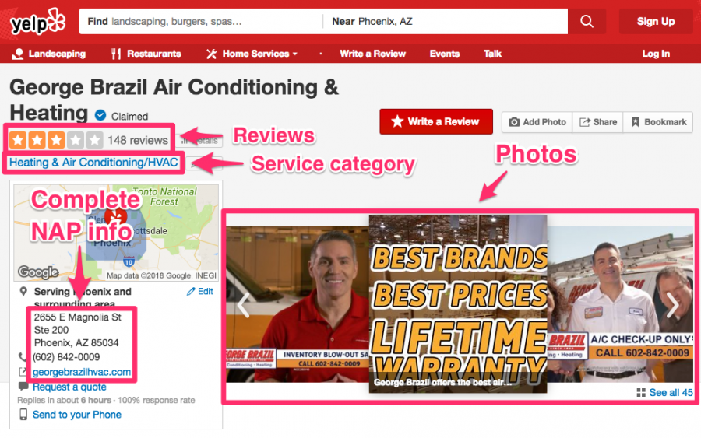
Task: Click the Restaurants fork and knife icon
Action: (116, 54)
